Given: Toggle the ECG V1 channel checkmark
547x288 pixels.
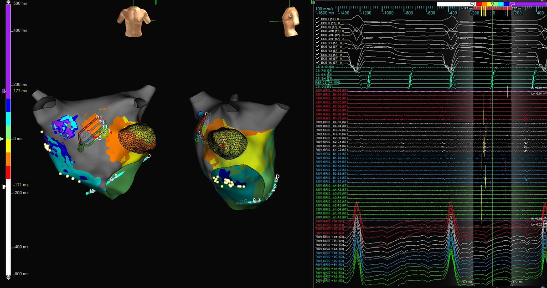Looking at the screenshot, I should point(317,43).
